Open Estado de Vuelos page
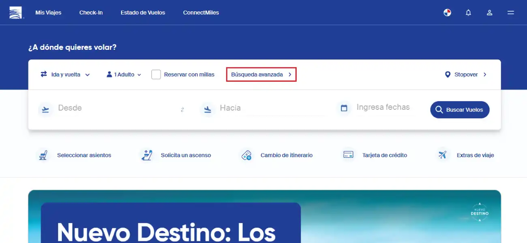This screenshot has width=527, height=243. 143,13
